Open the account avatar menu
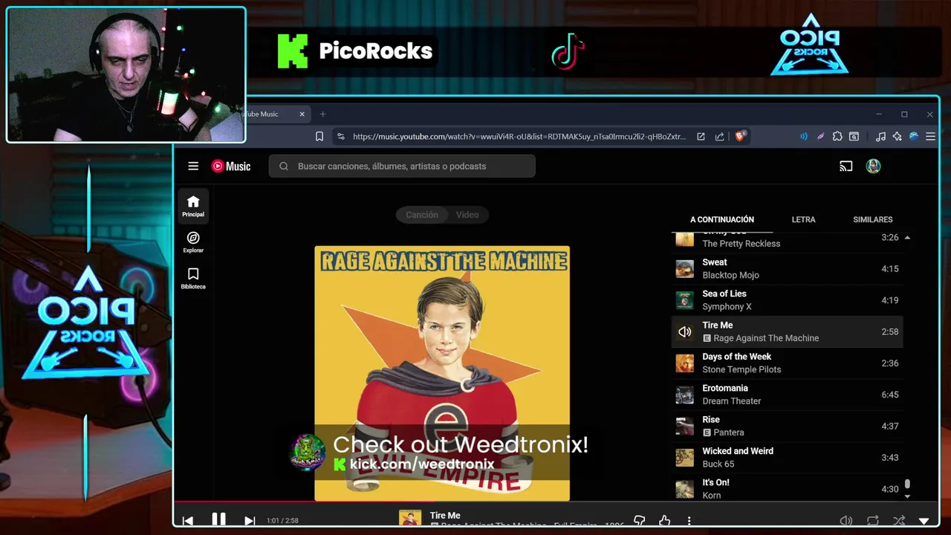The image size is (951, 535). (x=873, y=166)
